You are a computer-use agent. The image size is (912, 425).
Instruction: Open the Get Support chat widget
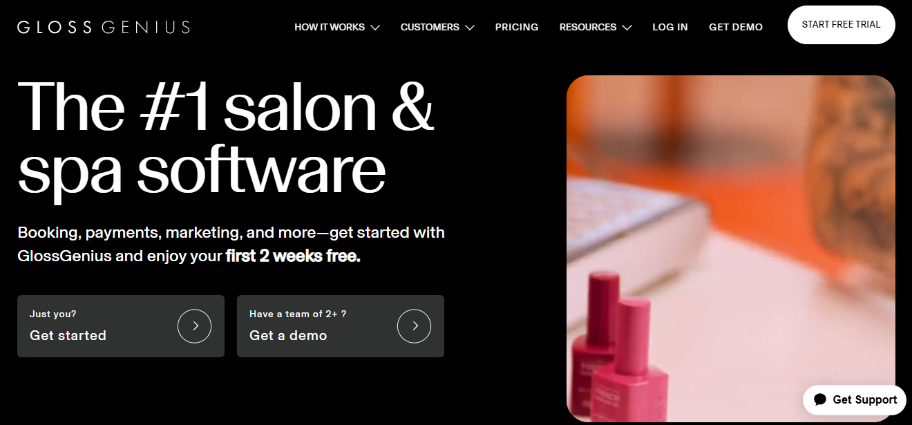tap(855, 399)
